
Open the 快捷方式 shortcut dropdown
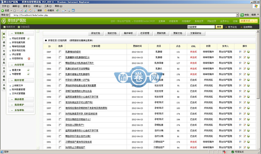(x=247, y=21)
